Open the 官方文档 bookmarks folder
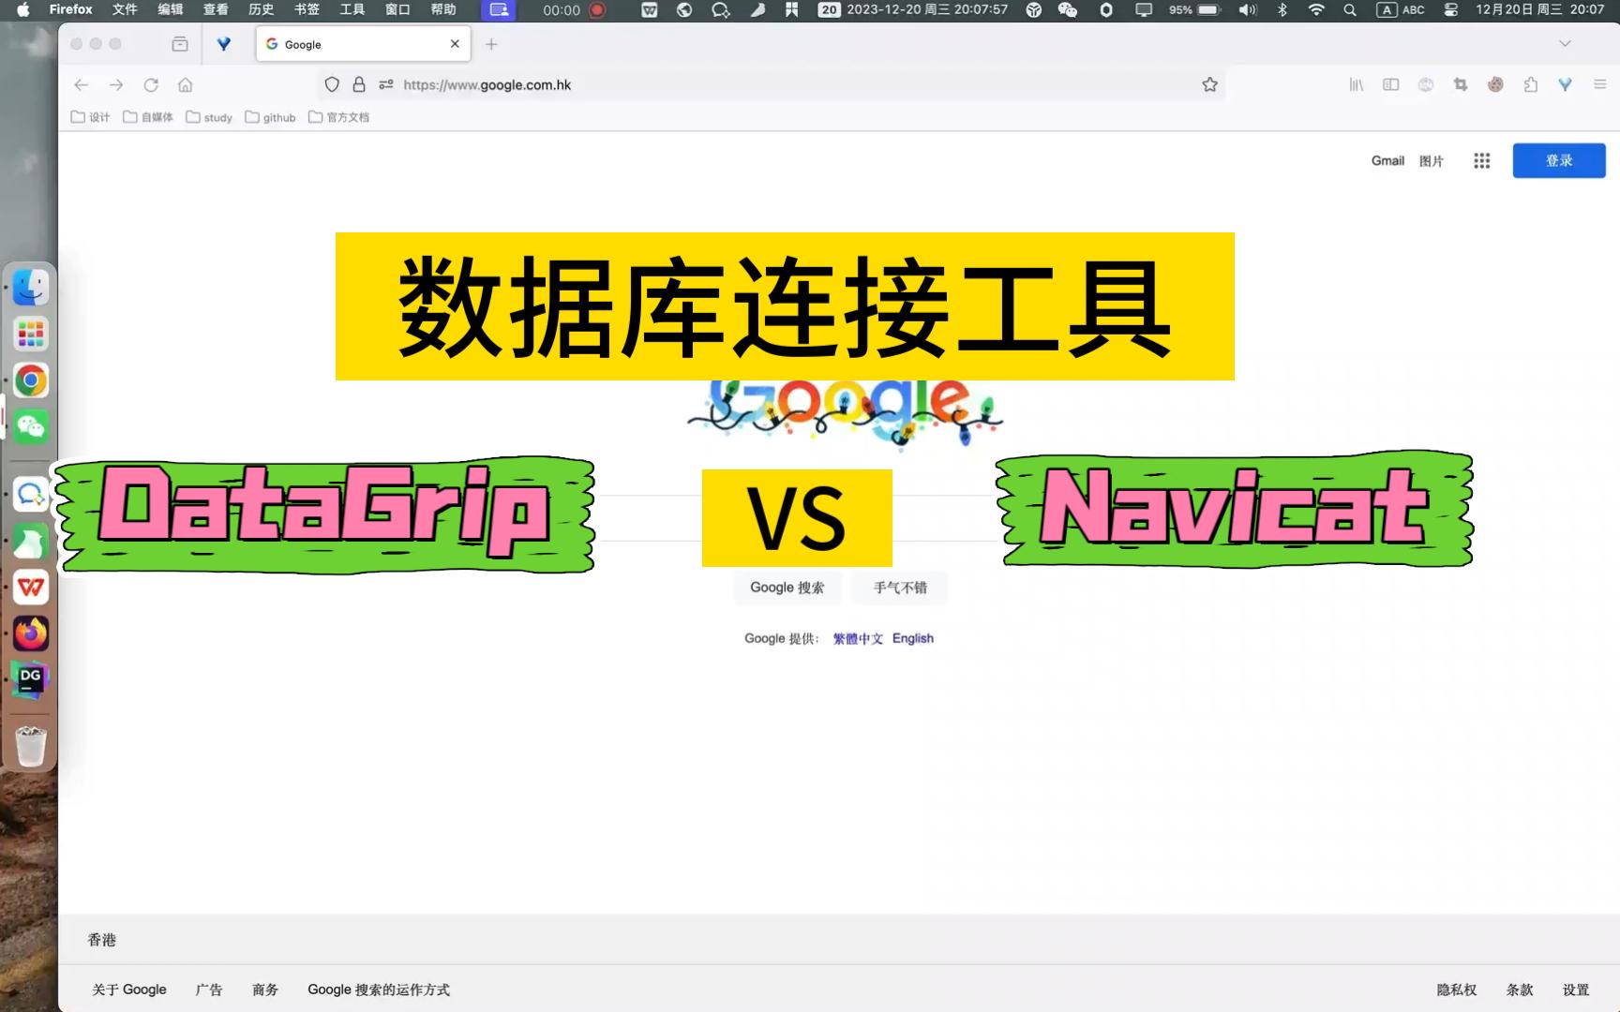 (x=338, y=117)
